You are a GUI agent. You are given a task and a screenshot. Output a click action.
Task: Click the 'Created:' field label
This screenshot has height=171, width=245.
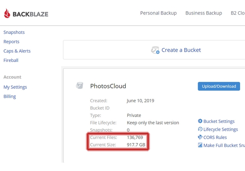point(98,101)
